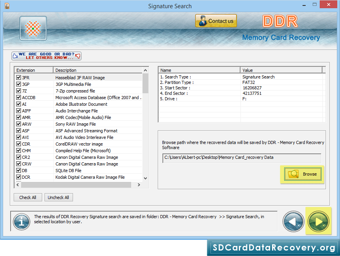Click the blue info icon

[x=21, y=222]
